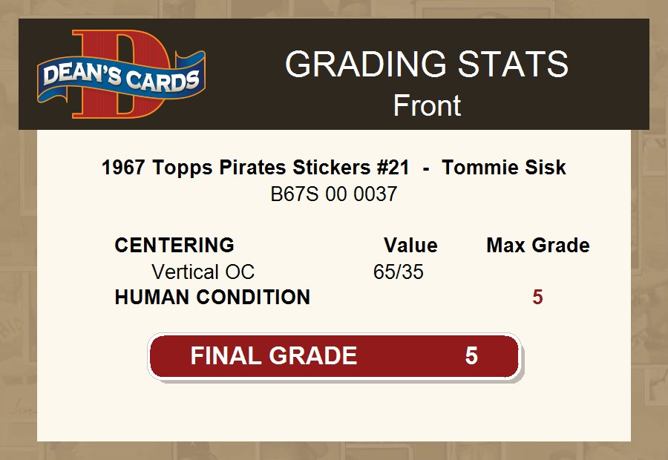Click the 65/35 centering value
Image resolution: width=668 pixels, height=460 pixels.
click(x=399, y=272)
